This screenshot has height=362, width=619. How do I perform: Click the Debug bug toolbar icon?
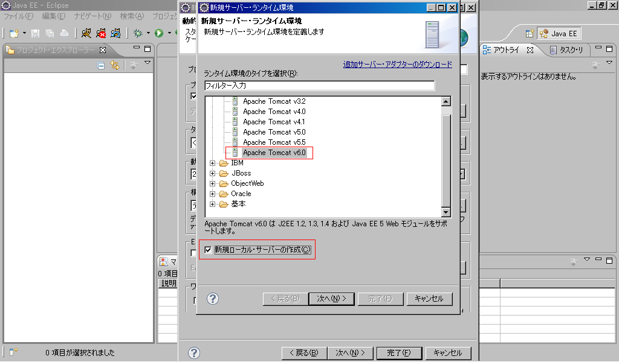[x=138, y=33]
